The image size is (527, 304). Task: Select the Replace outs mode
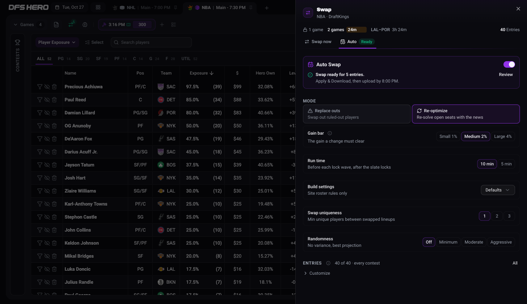(x=357, y=114)
